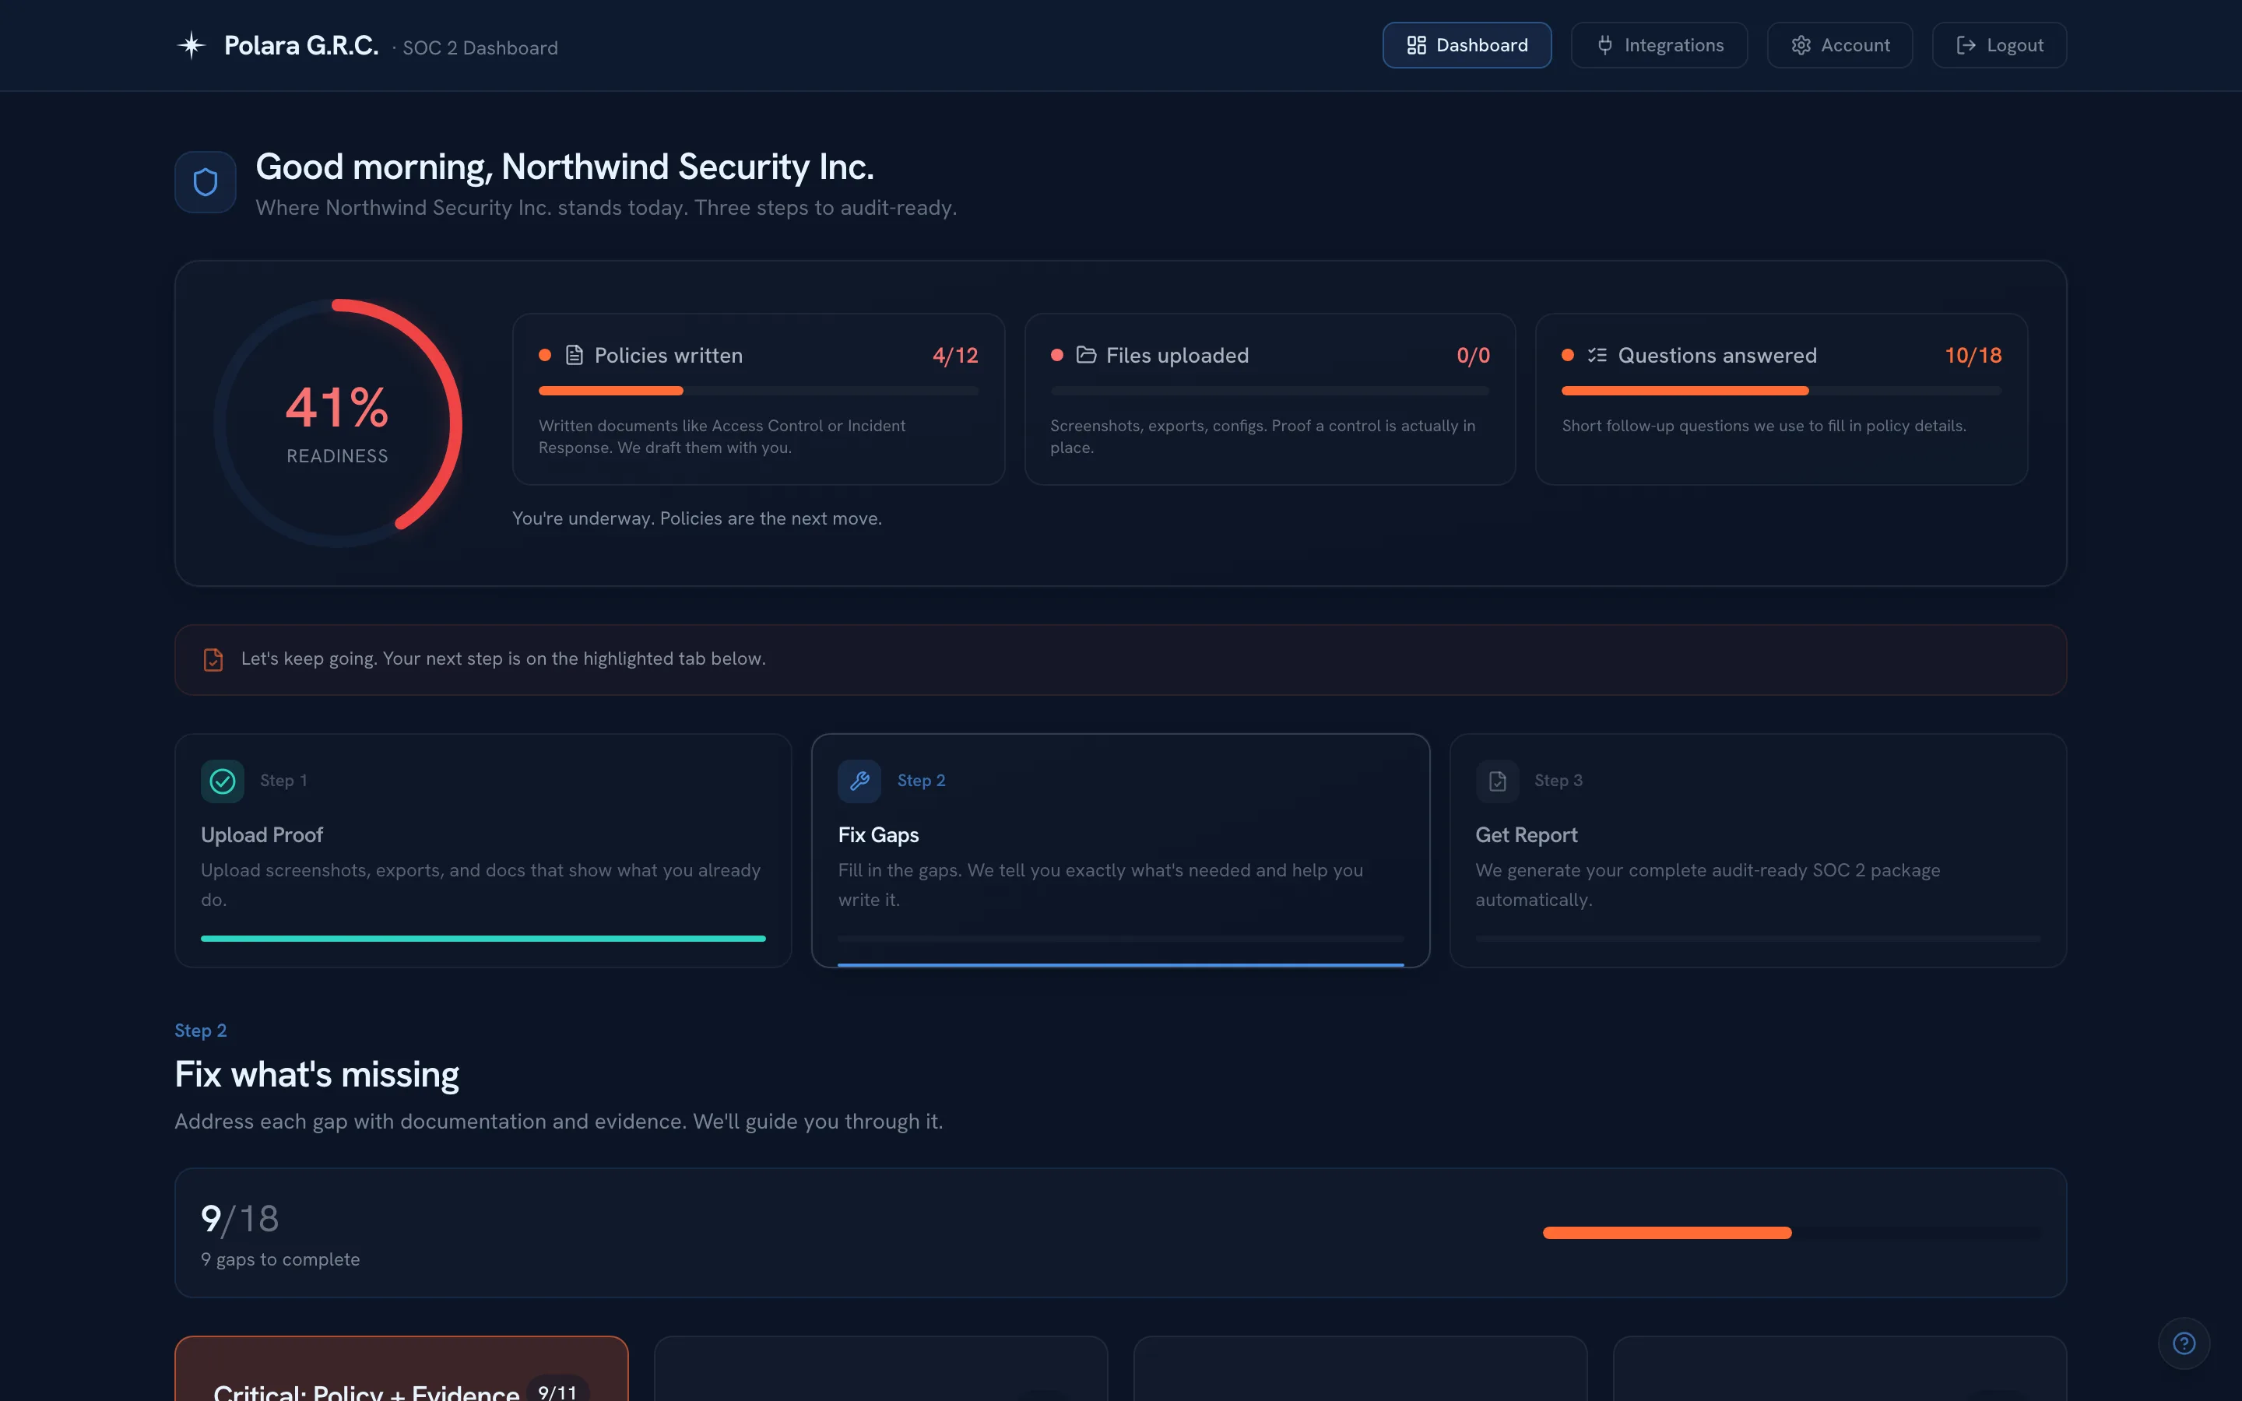2242x1401 pixels.
Task: Click the status dot in Files uploaded
Action: pyautogui.click(x=1057, y=355)
